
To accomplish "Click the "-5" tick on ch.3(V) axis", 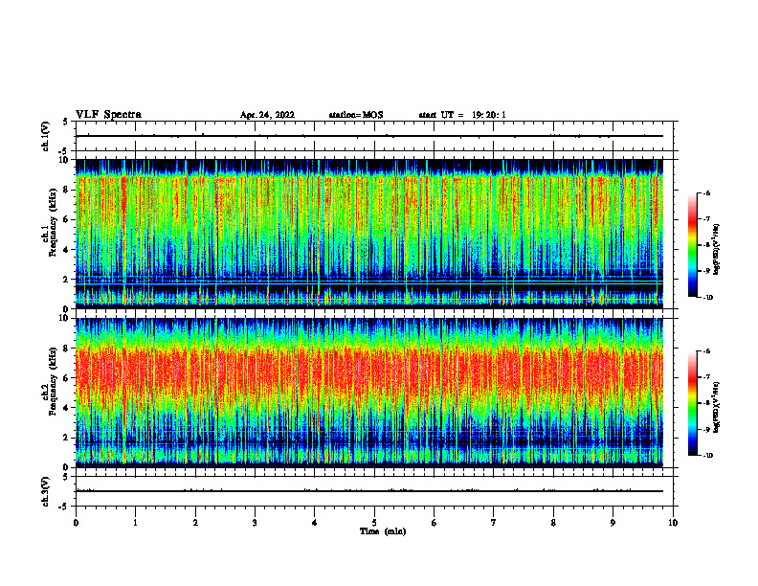I will tap(63, 507).
